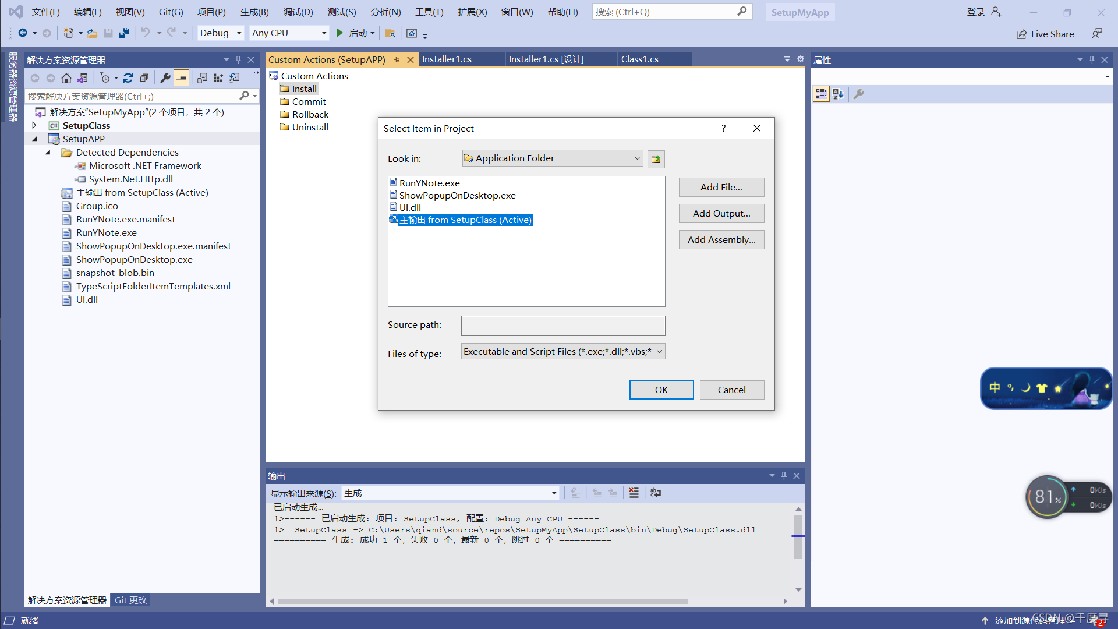The height and width of the screenshot is (629, 1118).
Task: Switch to Custom Actions SetupAPP tab
Action: pyautogui.click(x=327, y=59)
